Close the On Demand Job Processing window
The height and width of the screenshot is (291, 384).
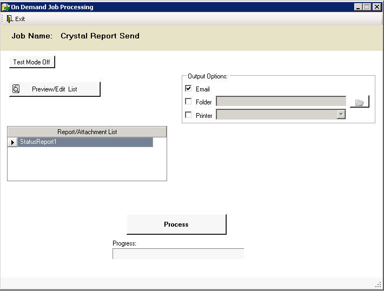(x=376, y=7)
